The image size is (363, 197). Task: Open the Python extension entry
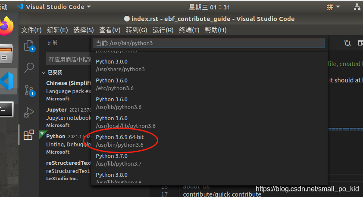pos(66,144)
